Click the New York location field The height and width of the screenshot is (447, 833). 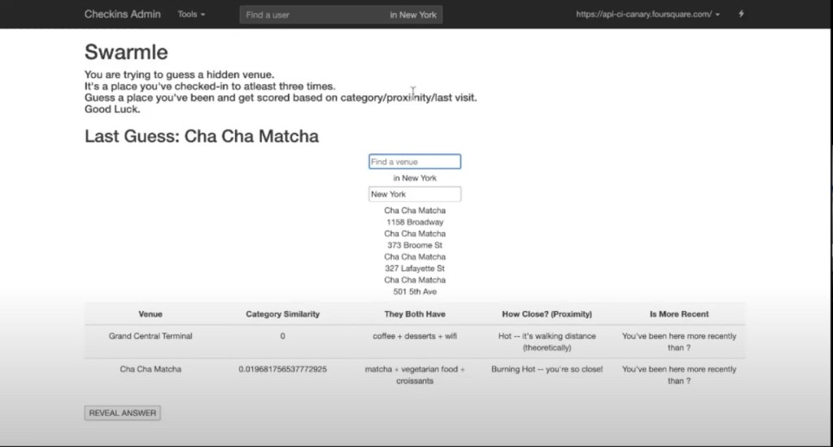point(415,195)
